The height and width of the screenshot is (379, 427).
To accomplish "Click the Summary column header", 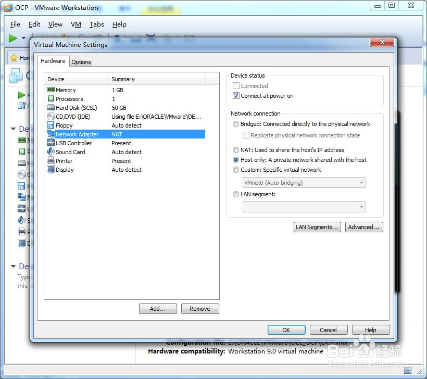I will click(x=157, y=79).
